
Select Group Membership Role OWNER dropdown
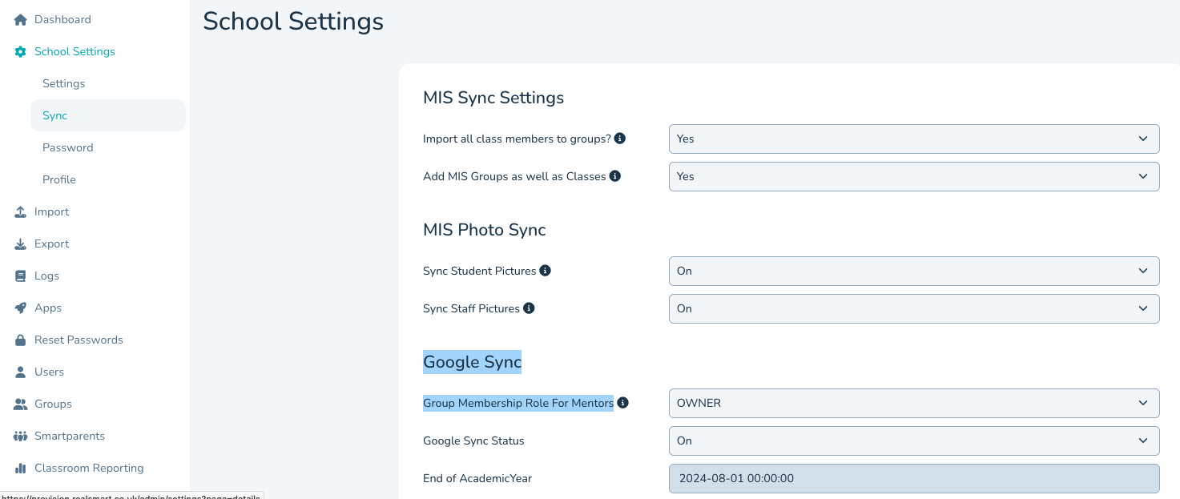(913, 403)
